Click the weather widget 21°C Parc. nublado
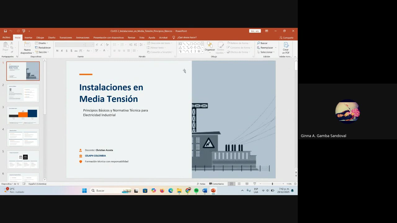 pos(14,190)
